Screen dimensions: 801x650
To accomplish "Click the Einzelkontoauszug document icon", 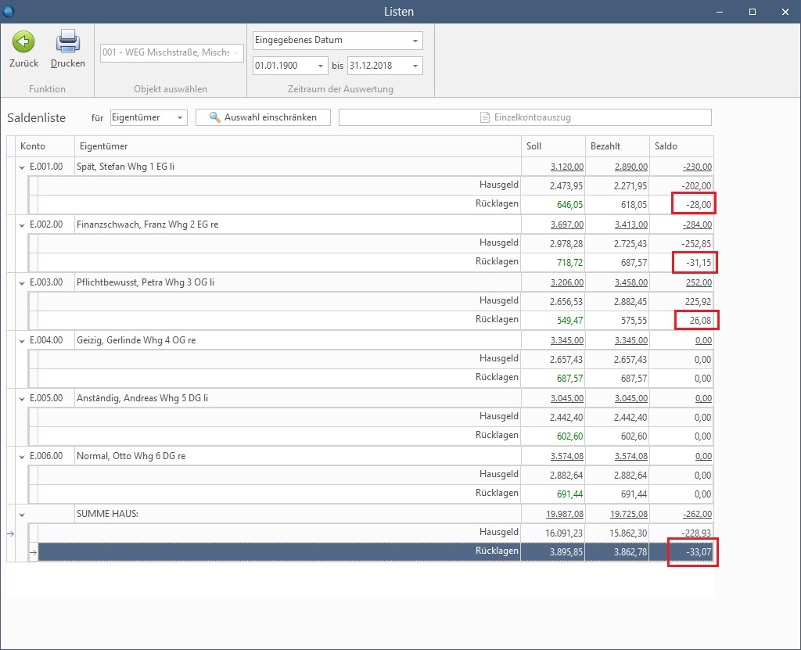I will [485, 117].
